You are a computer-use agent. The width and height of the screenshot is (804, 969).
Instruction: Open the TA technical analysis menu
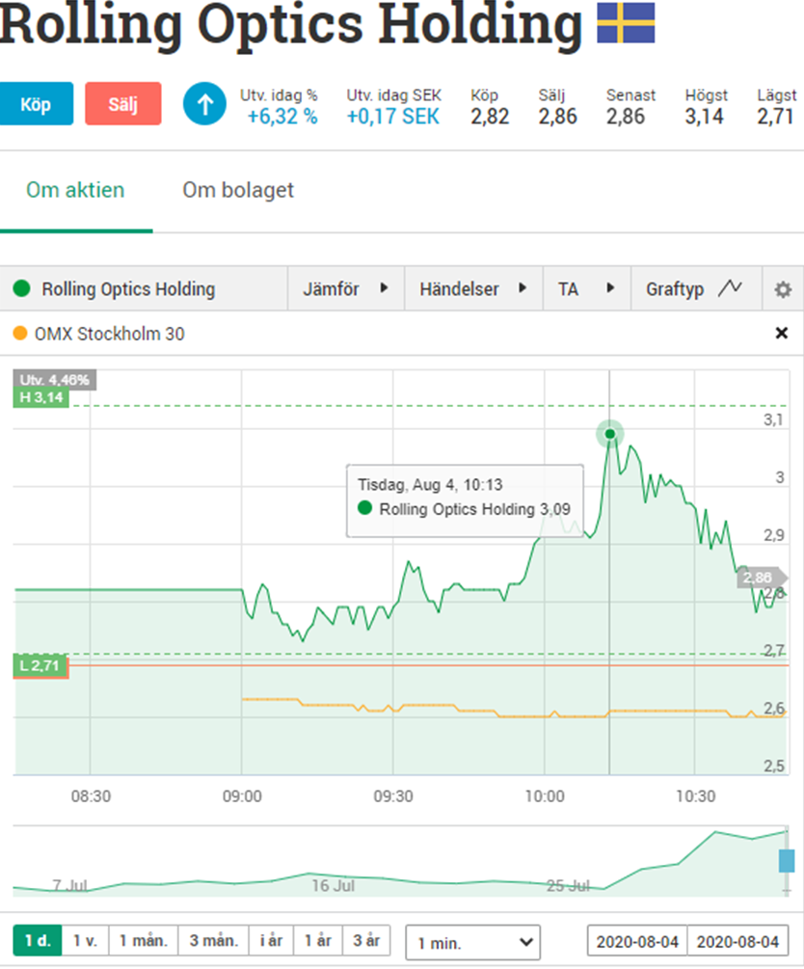[586, 288]
